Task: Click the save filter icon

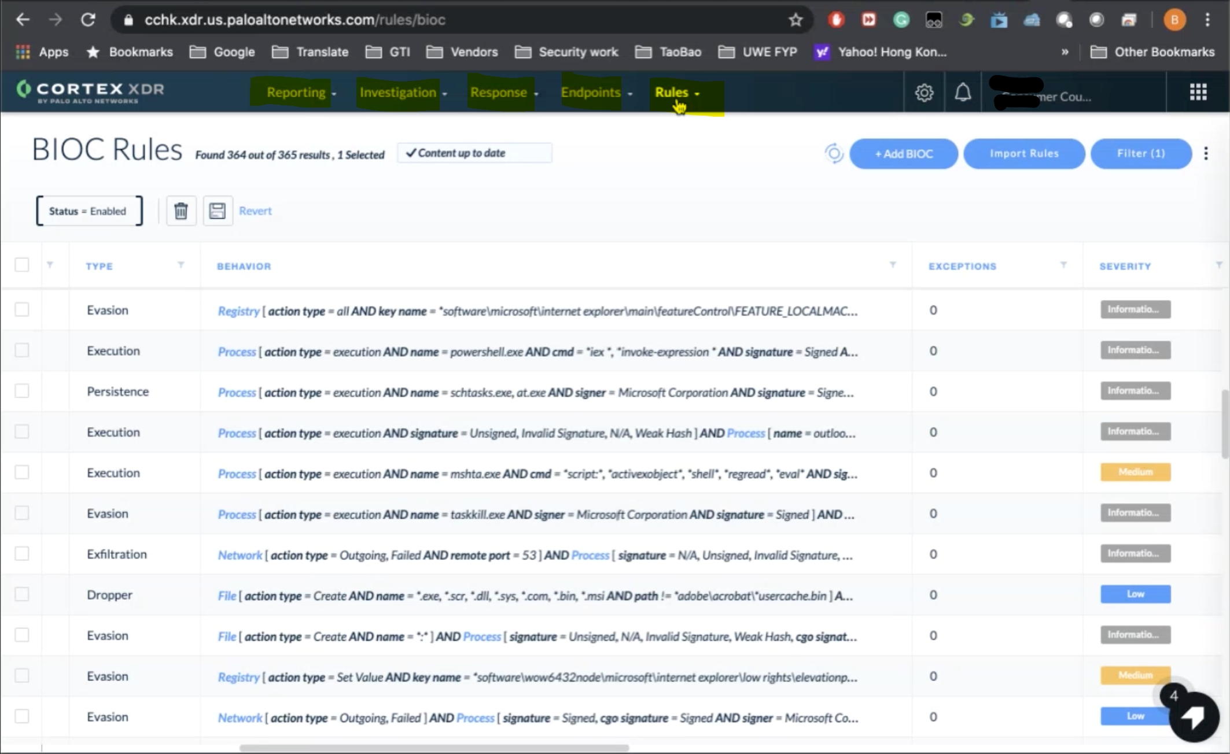Action: pos(218,211)
